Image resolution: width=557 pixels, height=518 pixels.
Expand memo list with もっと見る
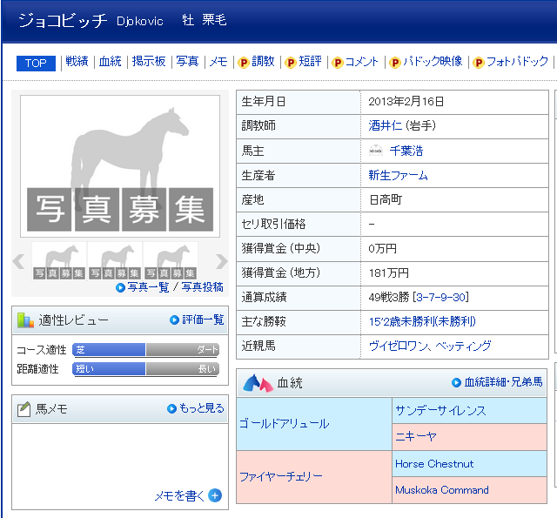[196, 408]
